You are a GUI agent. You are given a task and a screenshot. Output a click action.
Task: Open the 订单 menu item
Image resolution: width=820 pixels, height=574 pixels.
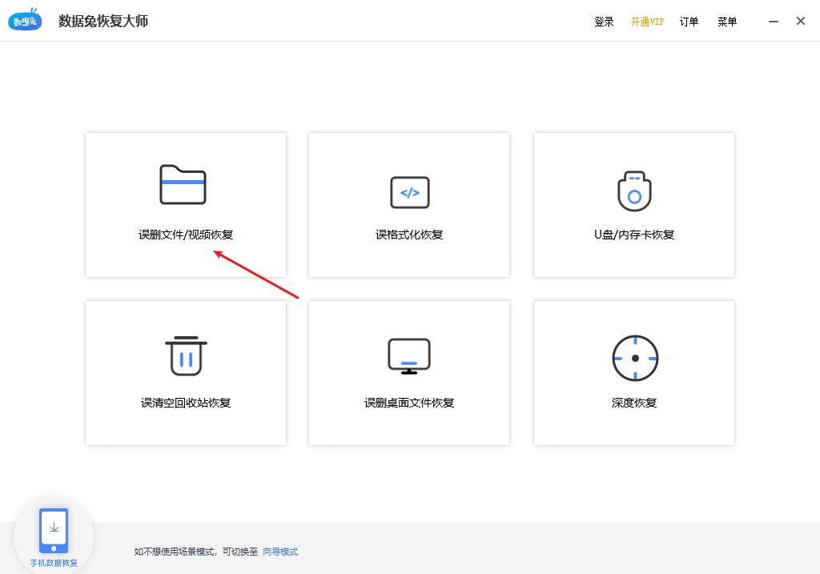pyautogui.click(x=689, y=22)
